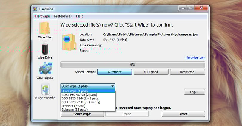Choose the Clean Space disk icon
The width and height of the screenshot is (242, 126).
tap(45, 68)
